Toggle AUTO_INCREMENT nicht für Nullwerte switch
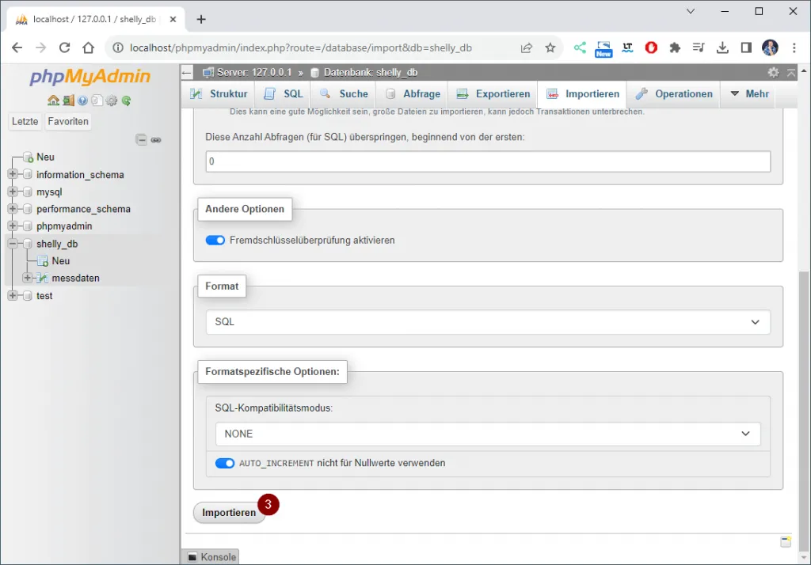Image resolution: width=811 pixels, height=565 pixels. click(x=225, y=463)
